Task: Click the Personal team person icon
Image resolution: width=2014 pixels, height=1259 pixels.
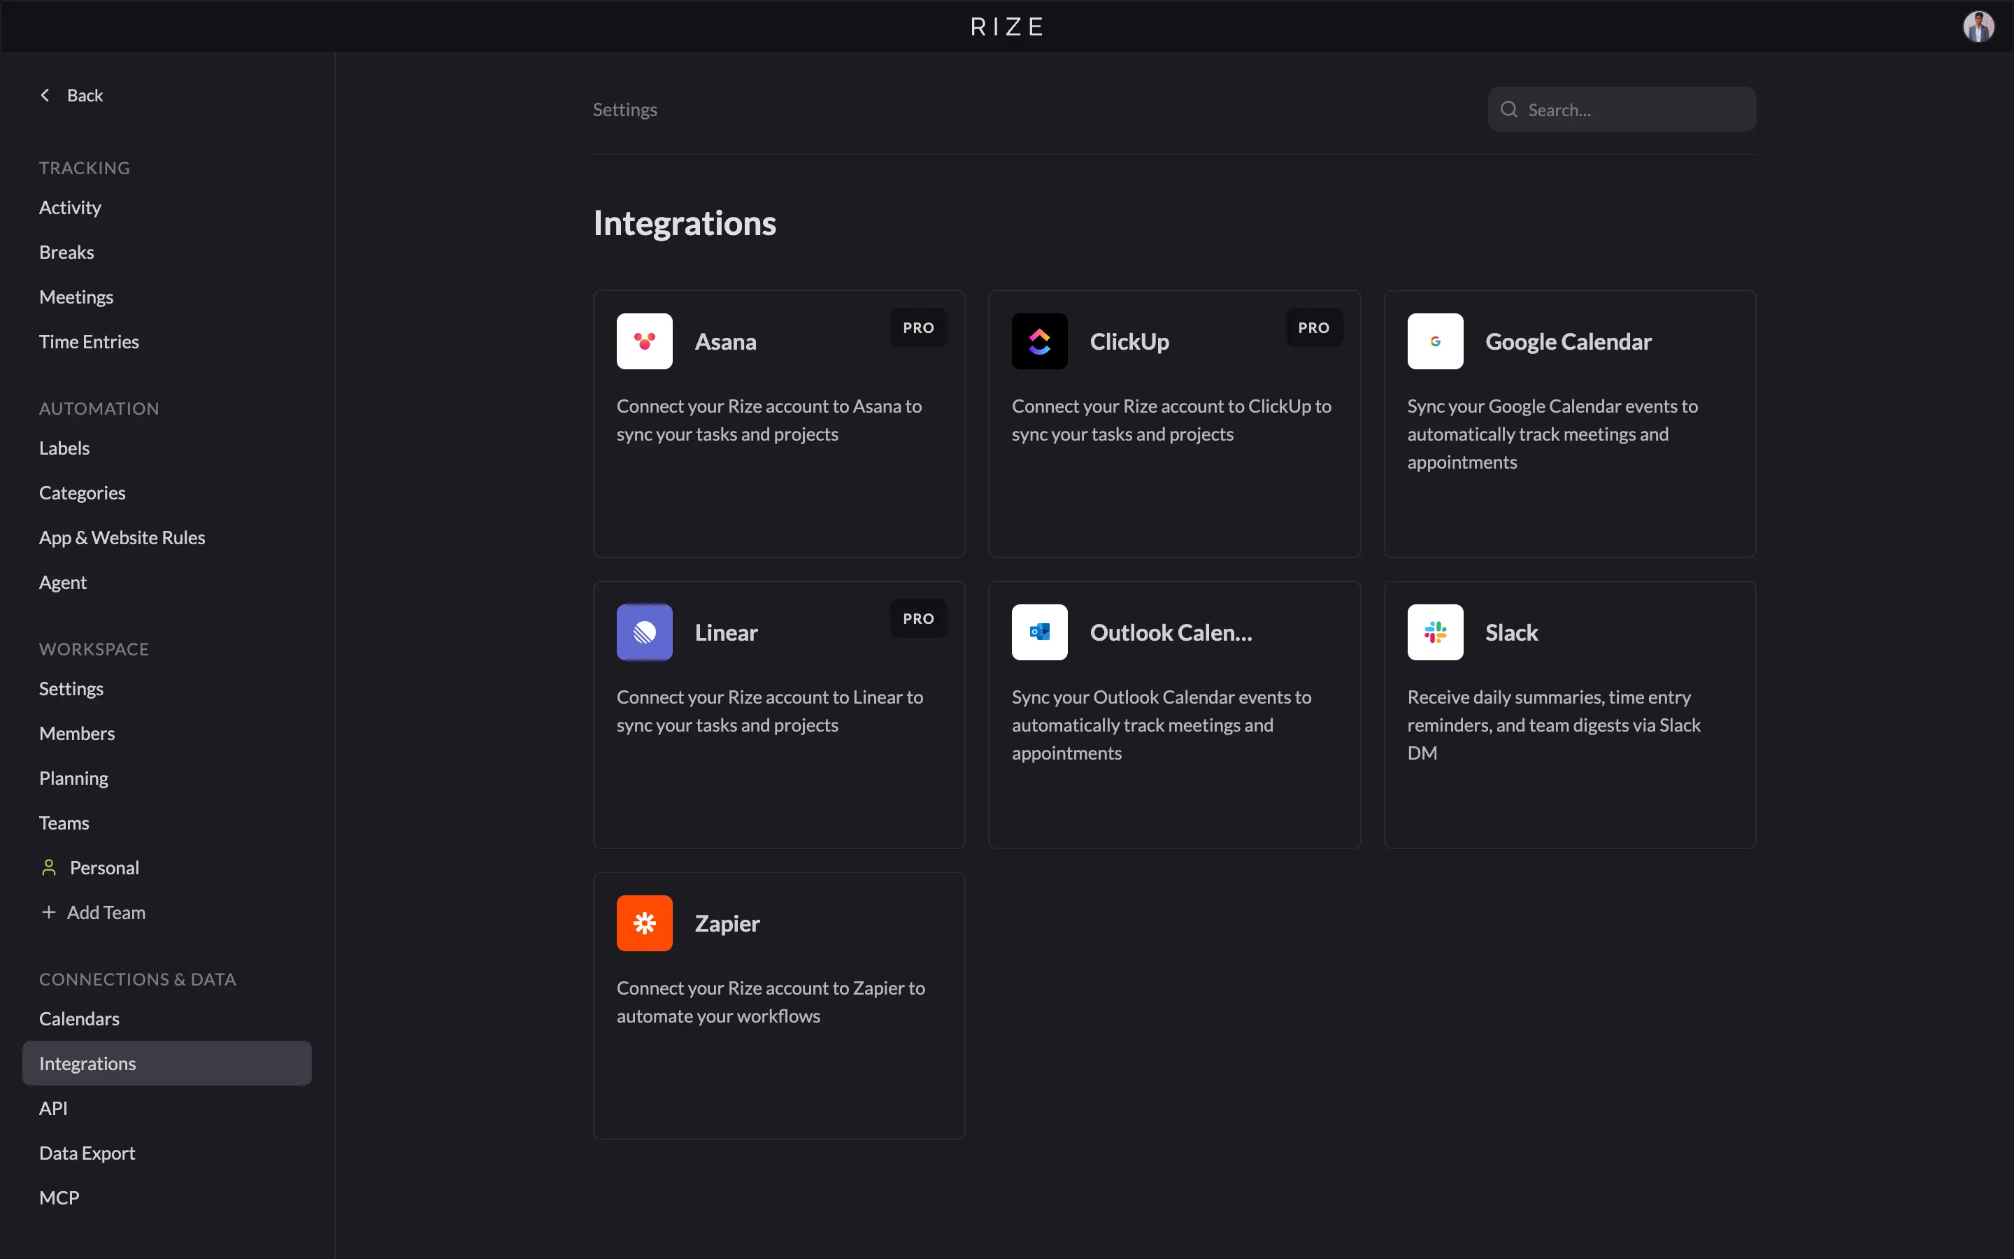Action: pos(49,867)
